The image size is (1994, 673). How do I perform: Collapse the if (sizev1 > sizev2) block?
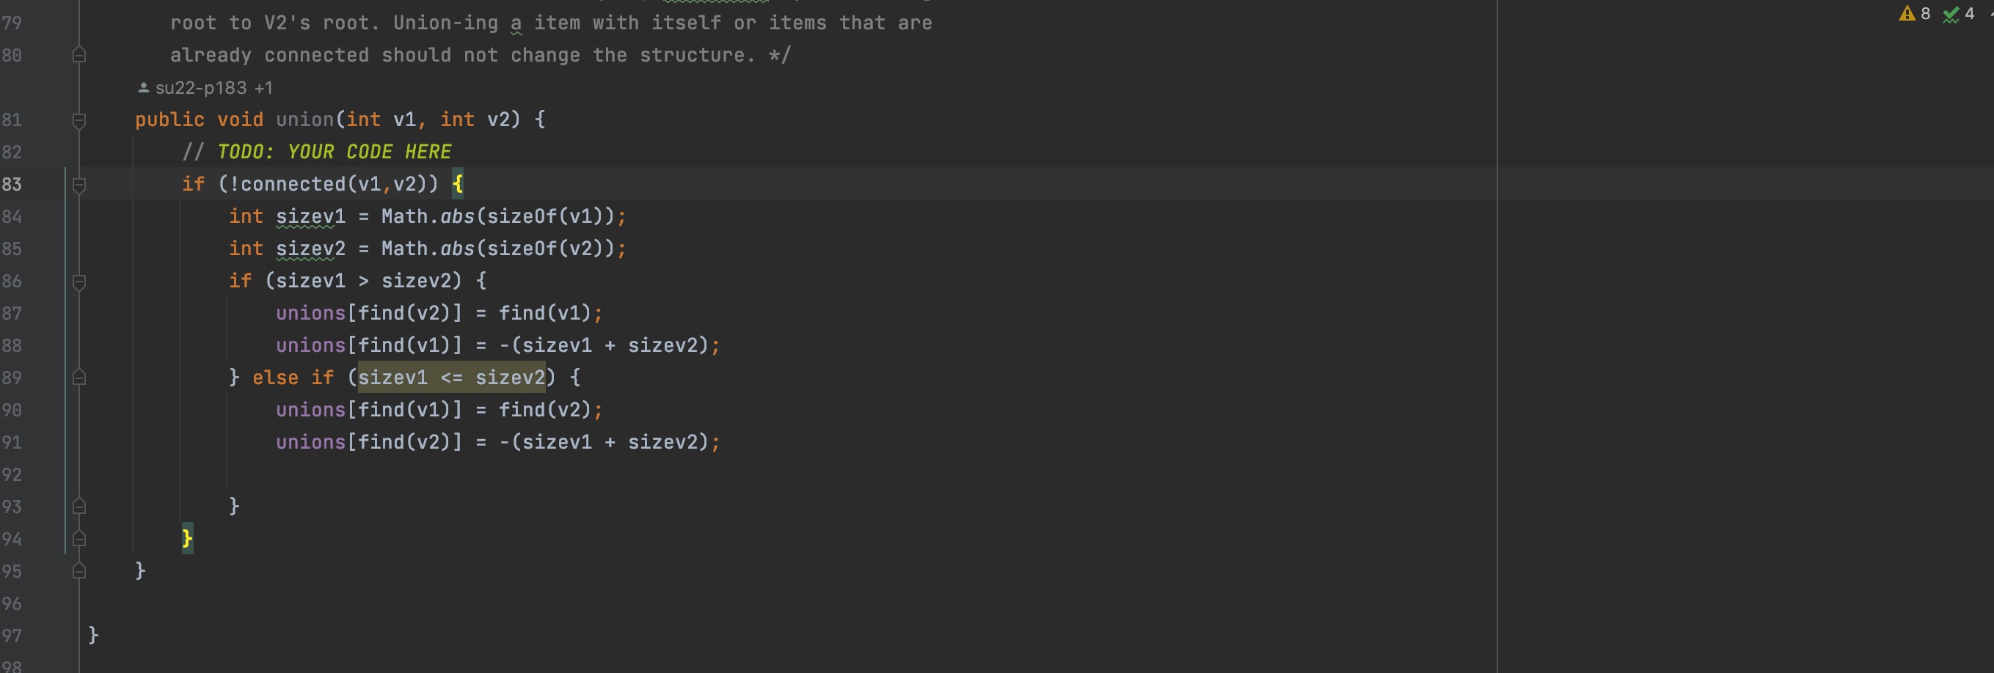79,281
